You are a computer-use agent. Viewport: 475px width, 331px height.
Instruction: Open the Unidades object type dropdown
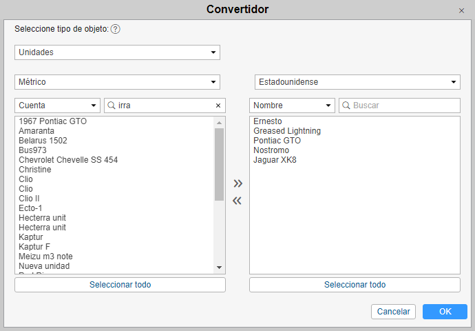click(117, 52)
